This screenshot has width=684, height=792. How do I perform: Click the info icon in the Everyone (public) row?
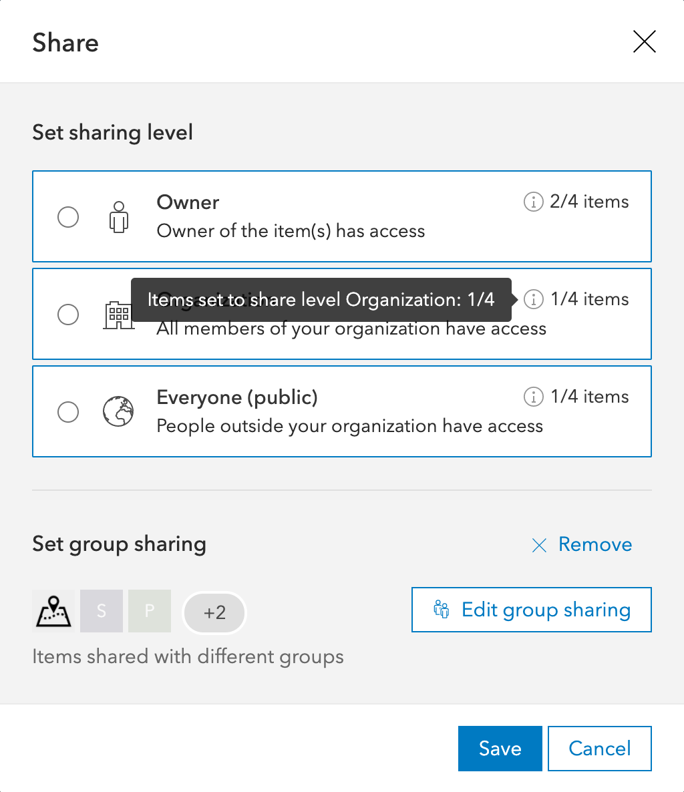[533, 397]
